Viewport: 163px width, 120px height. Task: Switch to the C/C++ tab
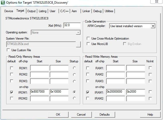coord(64,11)
